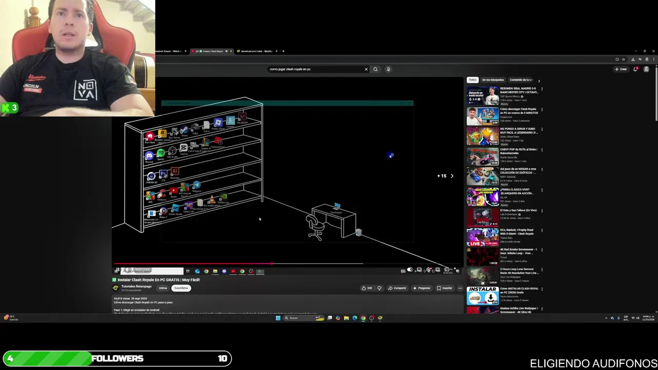Open the GCs, Ranked, Trophy Road live thumbnail
658x370 pixels.
[483, 237]
